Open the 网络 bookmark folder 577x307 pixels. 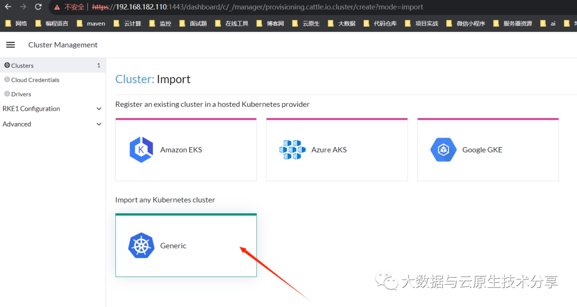click(x=16, y=24)
